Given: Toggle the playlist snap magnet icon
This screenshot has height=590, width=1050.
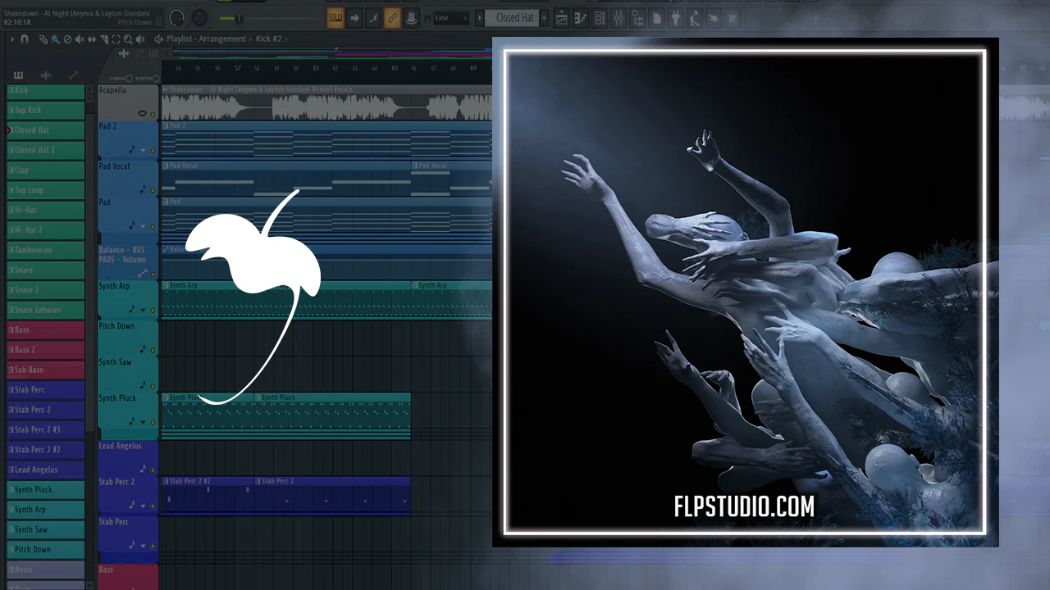Looking at the screenshot, I should pyautogui.click(x=25, y=39).
